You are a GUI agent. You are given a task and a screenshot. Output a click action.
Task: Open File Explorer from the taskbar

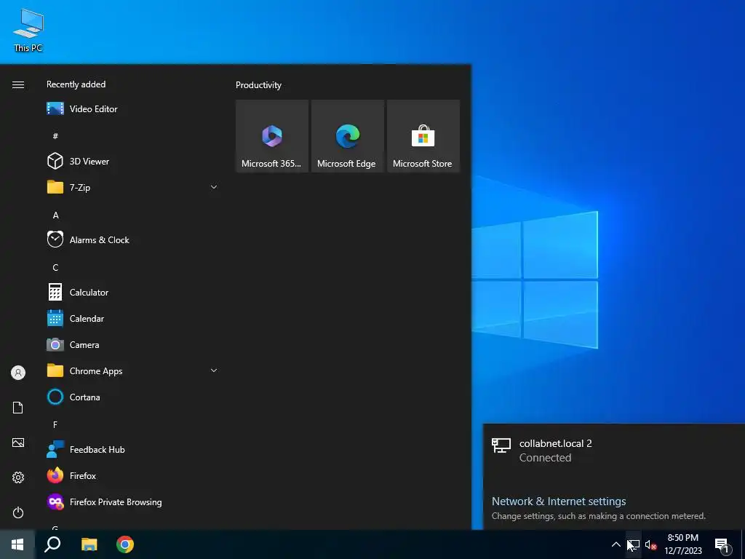click(x=89, y=544)
